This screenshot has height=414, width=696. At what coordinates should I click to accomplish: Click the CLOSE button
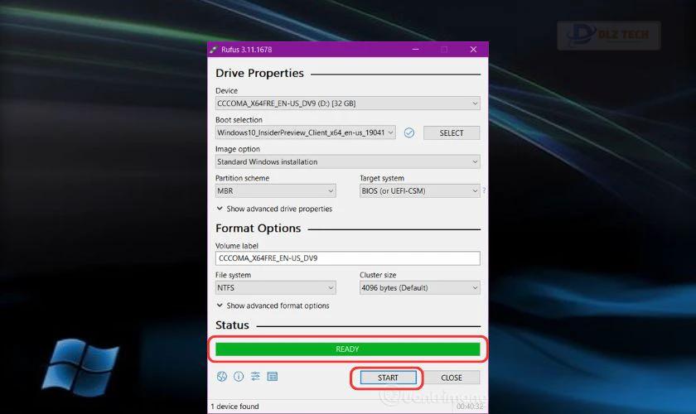452,378
